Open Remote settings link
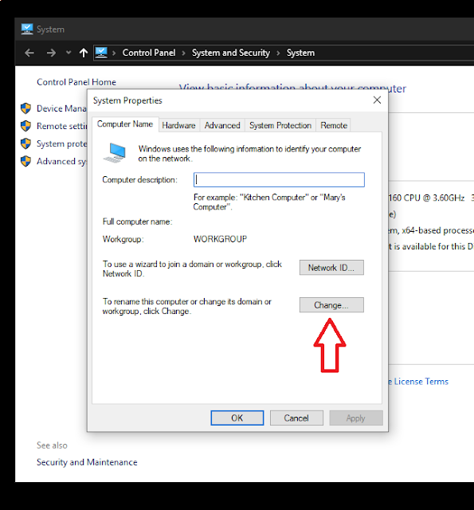This screenshot has height=510, width=474. (x=62, y=126)
